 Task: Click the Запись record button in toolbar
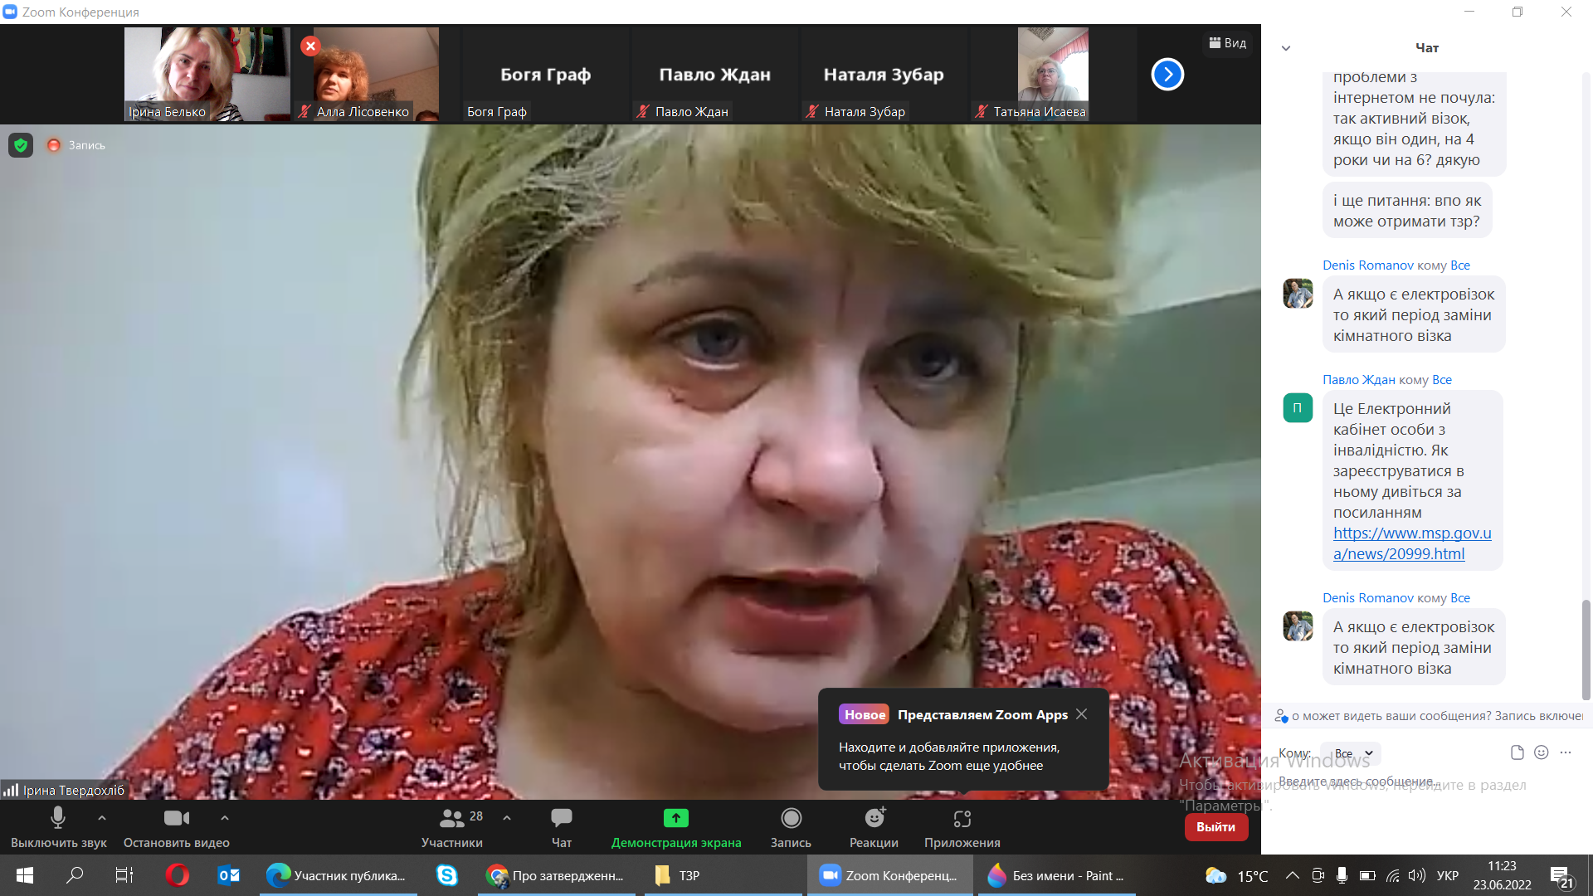[x=791, y=827]
